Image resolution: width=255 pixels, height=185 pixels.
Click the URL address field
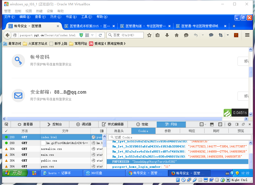(48, 35)
